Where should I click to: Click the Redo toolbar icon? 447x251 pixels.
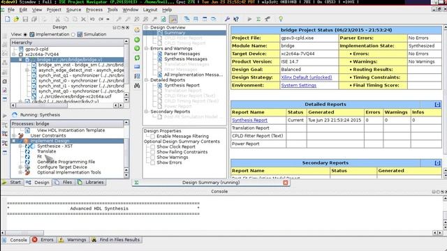click(101, 19)
